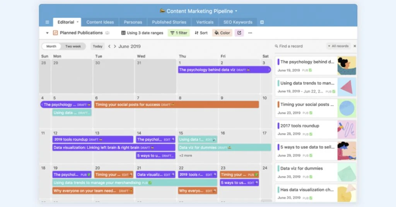
Task: Open the hamburger tables menu
Action: click(47, 22)
